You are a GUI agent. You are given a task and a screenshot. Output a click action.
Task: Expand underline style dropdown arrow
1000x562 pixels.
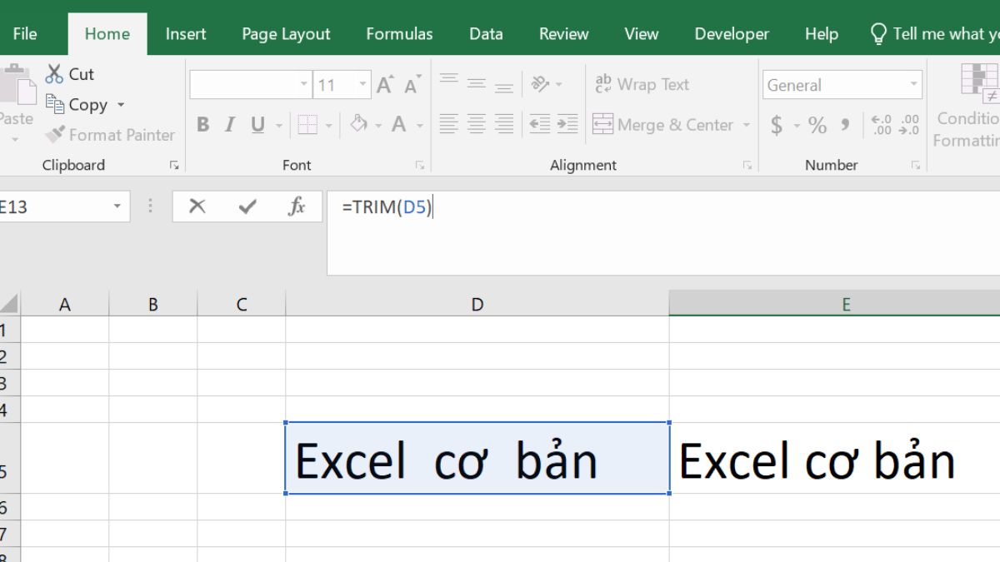(x=278, y=126)
